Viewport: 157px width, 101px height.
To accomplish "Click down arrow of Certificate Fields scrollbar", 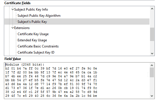I will tap(152, 53).
